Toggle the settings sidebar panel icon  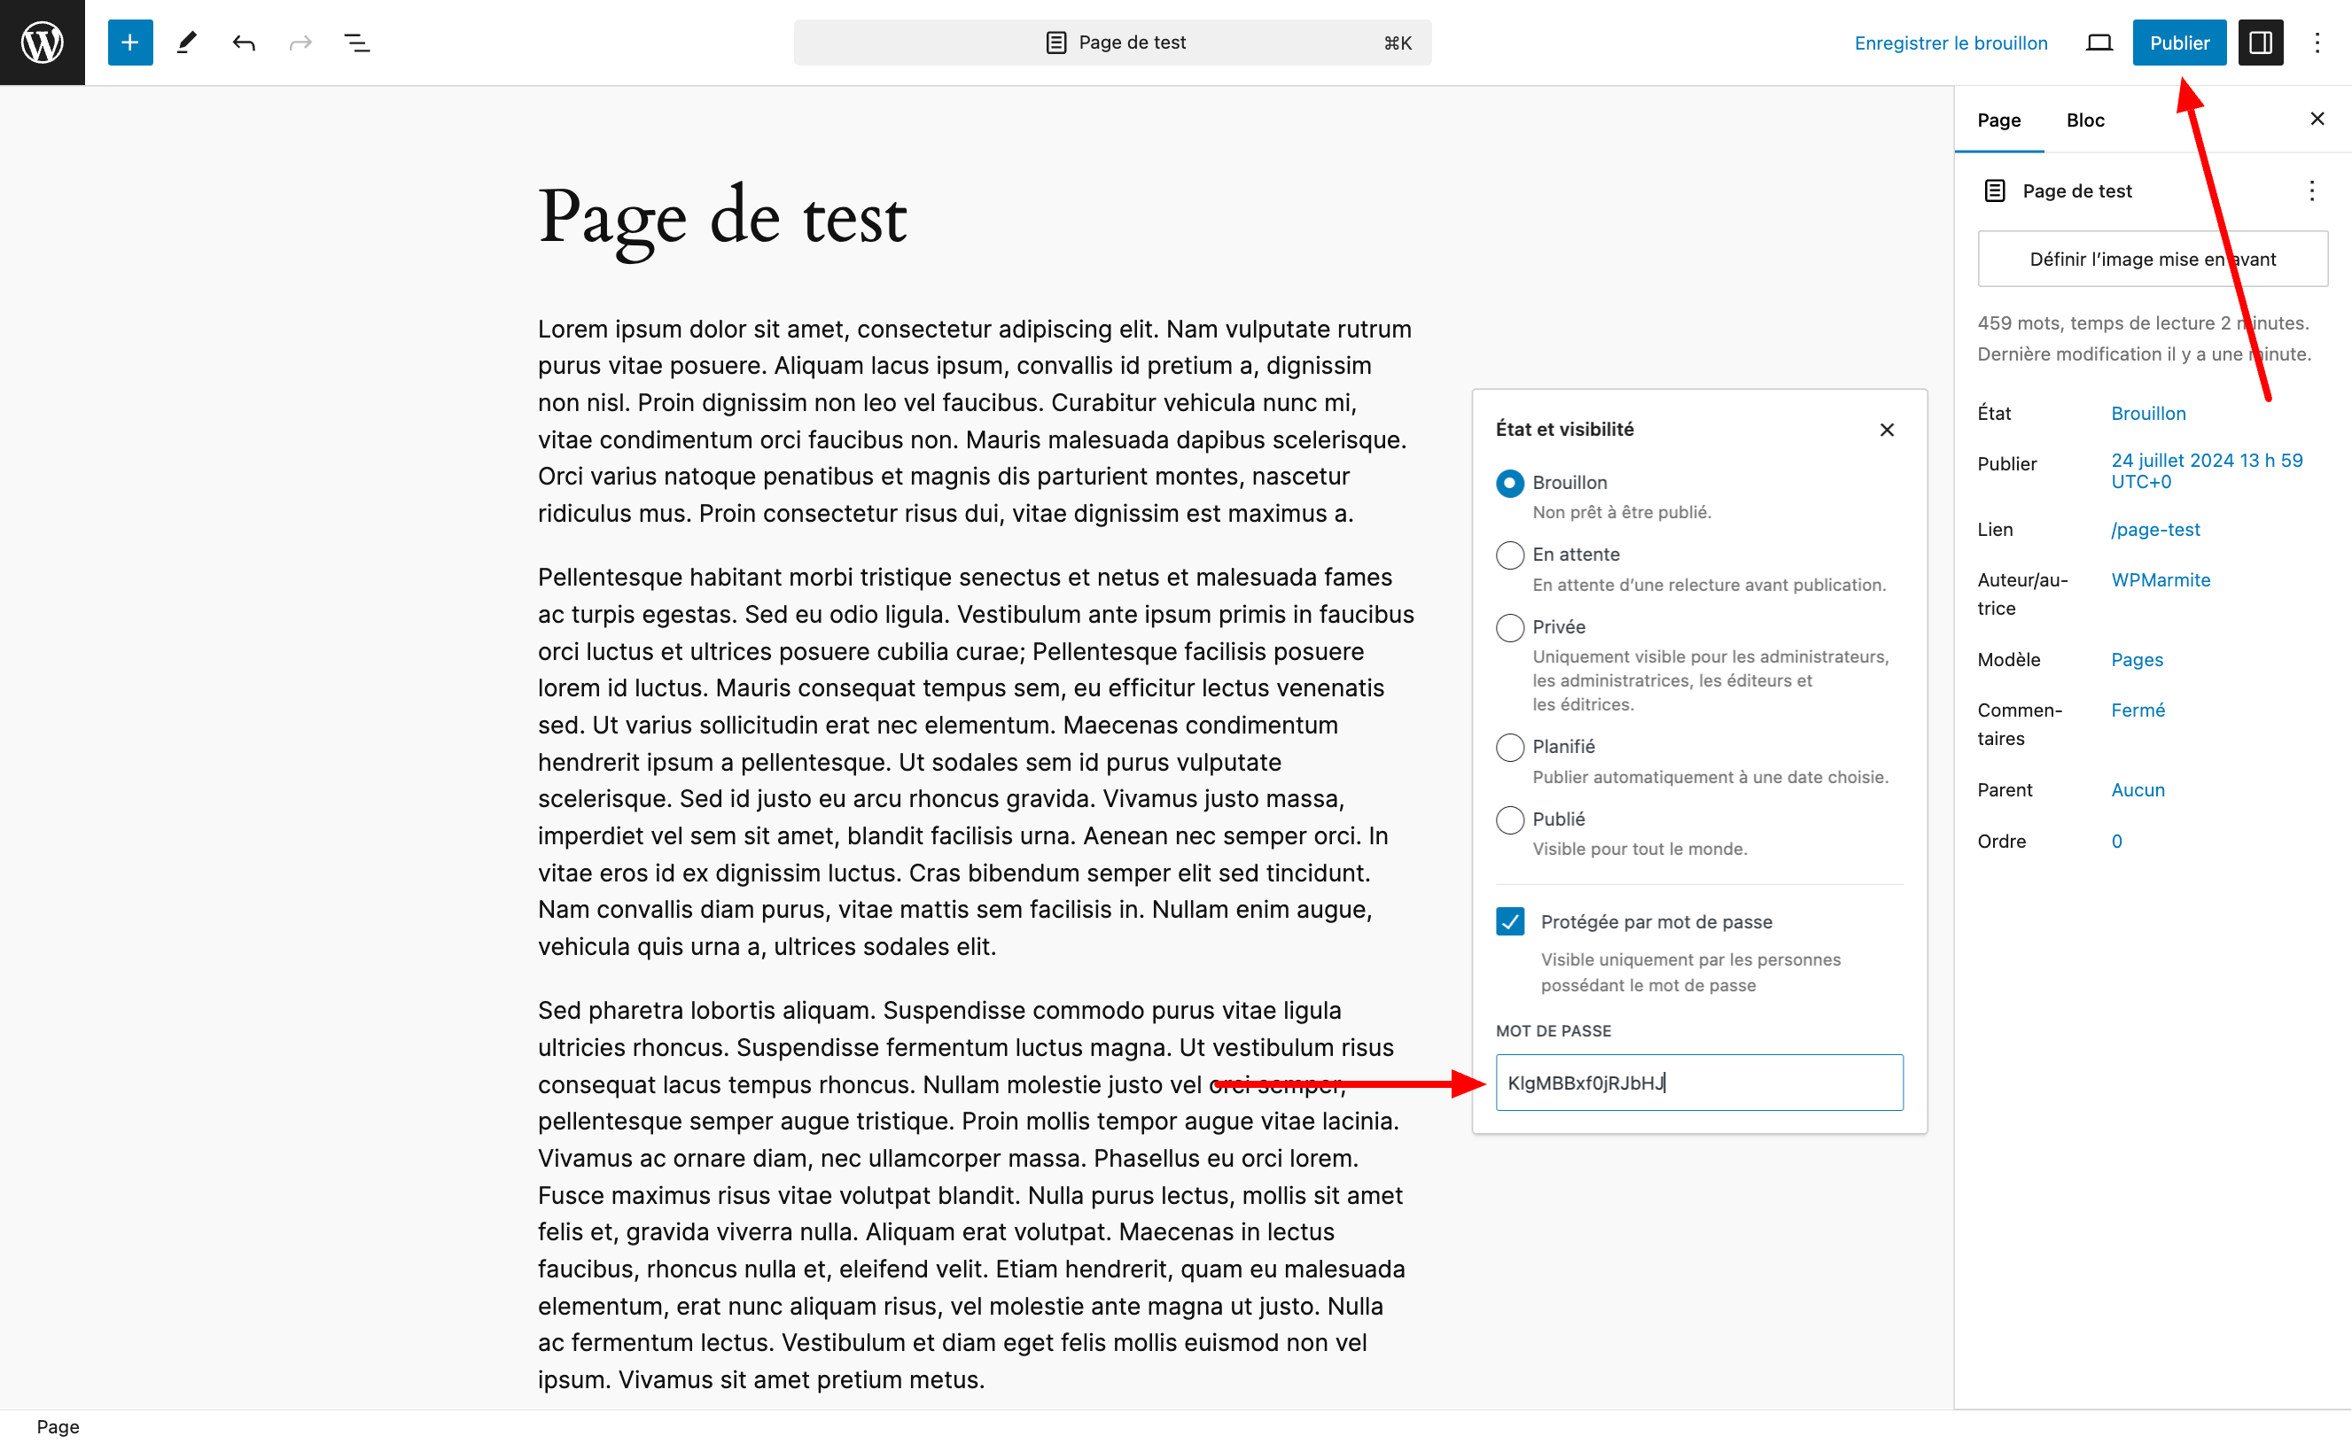(2259, 42)
